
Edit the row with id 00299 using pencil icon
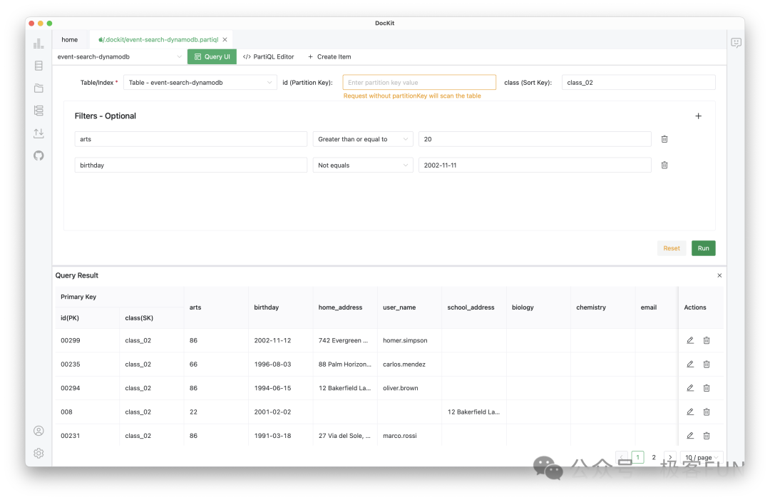(689, 340)
